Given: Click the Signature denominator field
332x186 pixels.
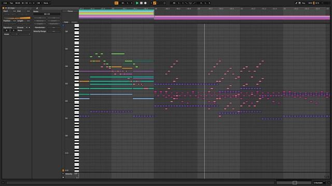Looking at the screenshot, I should (x=13, y=30).
